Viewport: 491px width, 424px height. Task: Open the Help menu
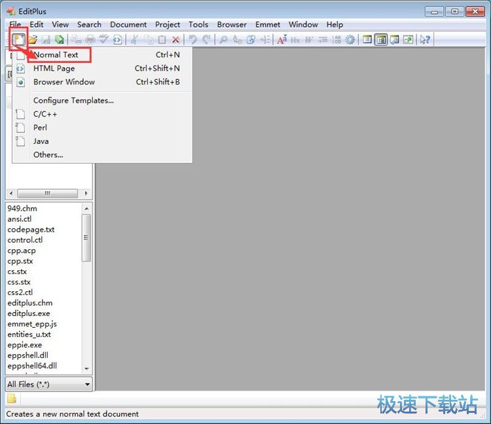(335, 24)
